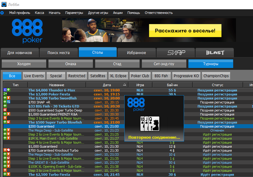The width and height of the screenshot is (253, 177).
Task: Open the SNAP tab
Action: coord(176,53)
